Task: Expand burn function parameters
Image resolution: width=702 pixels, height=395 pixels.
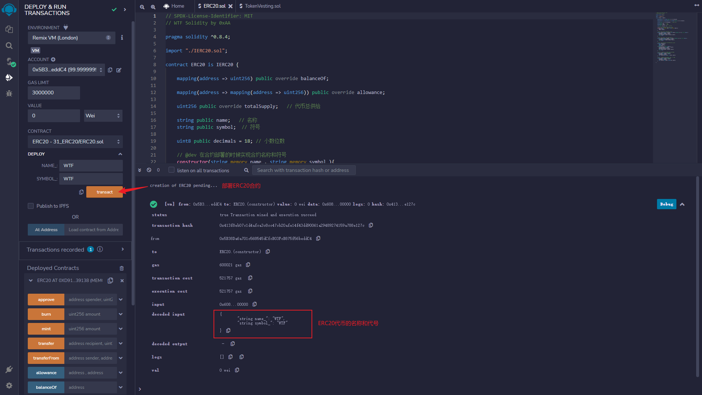Action: (121, 314)
